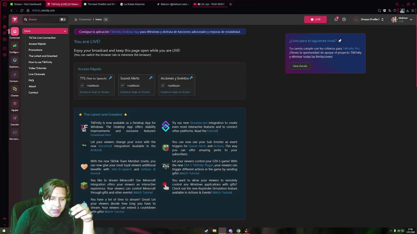Image resolution: width=417 pixels, height=234 pixels.
Task: Open the browser tab search magnifier
Action: 397,4
